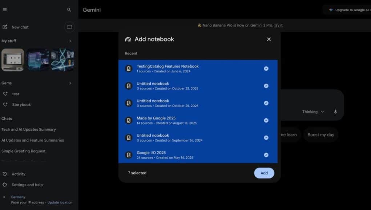
Task: Uncheck the Google I/O 2025 notebook
Action: [266, 155]
